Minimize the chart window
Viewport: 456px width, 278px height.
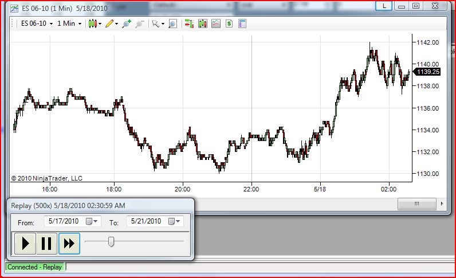402,6
